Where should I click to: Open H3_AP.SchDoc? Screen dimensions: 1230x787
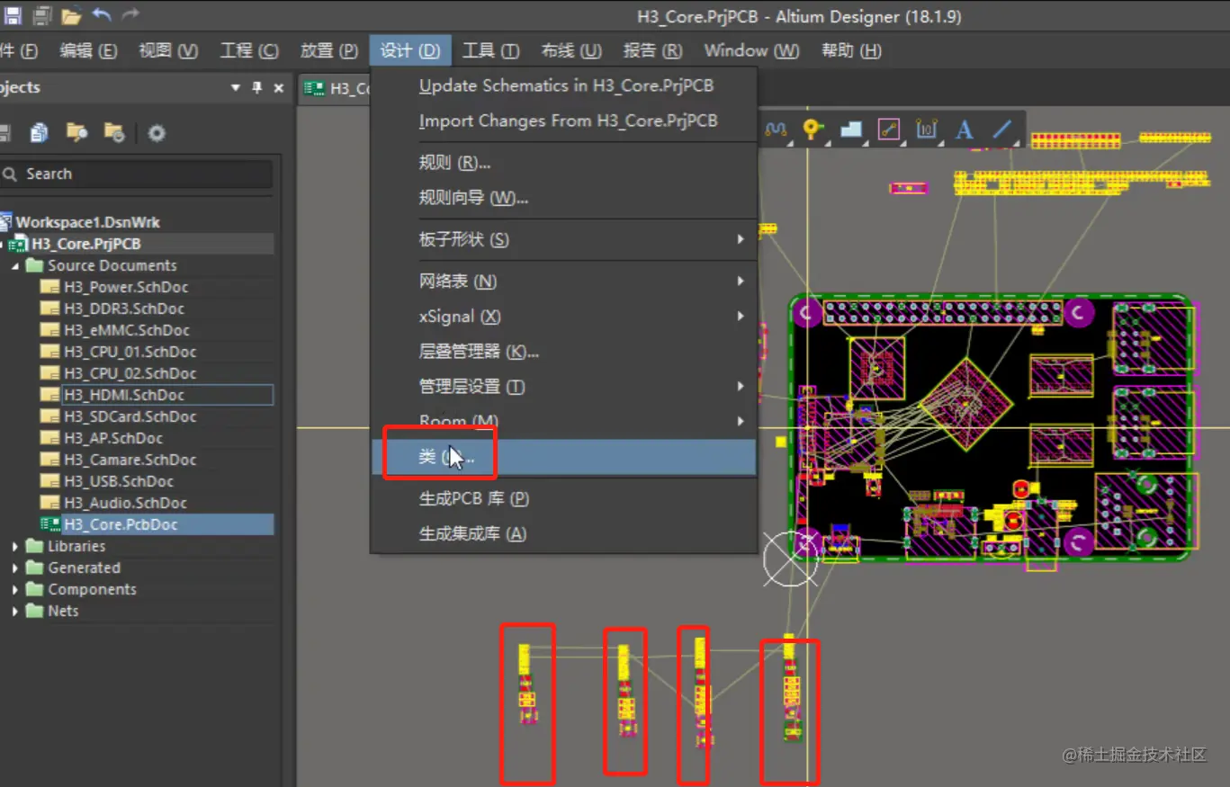[x=112, y=438]
